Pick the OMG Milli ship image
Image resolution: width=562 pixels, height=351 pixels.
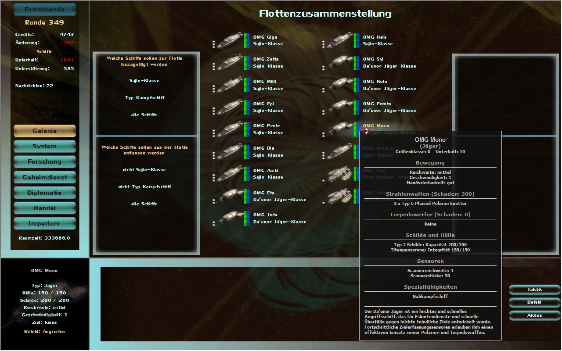click(x=229, y=85)
